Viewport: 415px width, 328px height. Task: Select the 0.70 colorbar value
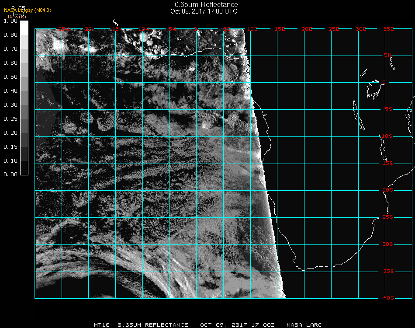coord(10,49)
